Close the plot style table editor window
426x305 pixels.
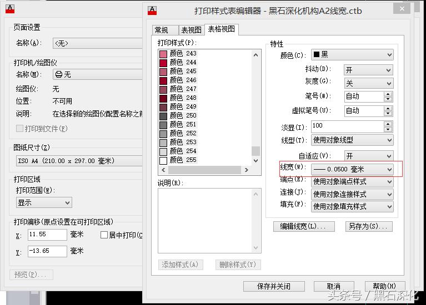(402, 9)
